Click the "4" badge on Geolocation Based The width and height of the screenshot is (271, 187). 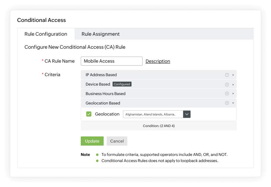(226, 103)
